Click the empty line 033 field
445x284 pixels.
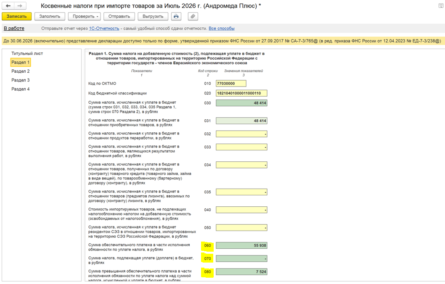[241, 147]
